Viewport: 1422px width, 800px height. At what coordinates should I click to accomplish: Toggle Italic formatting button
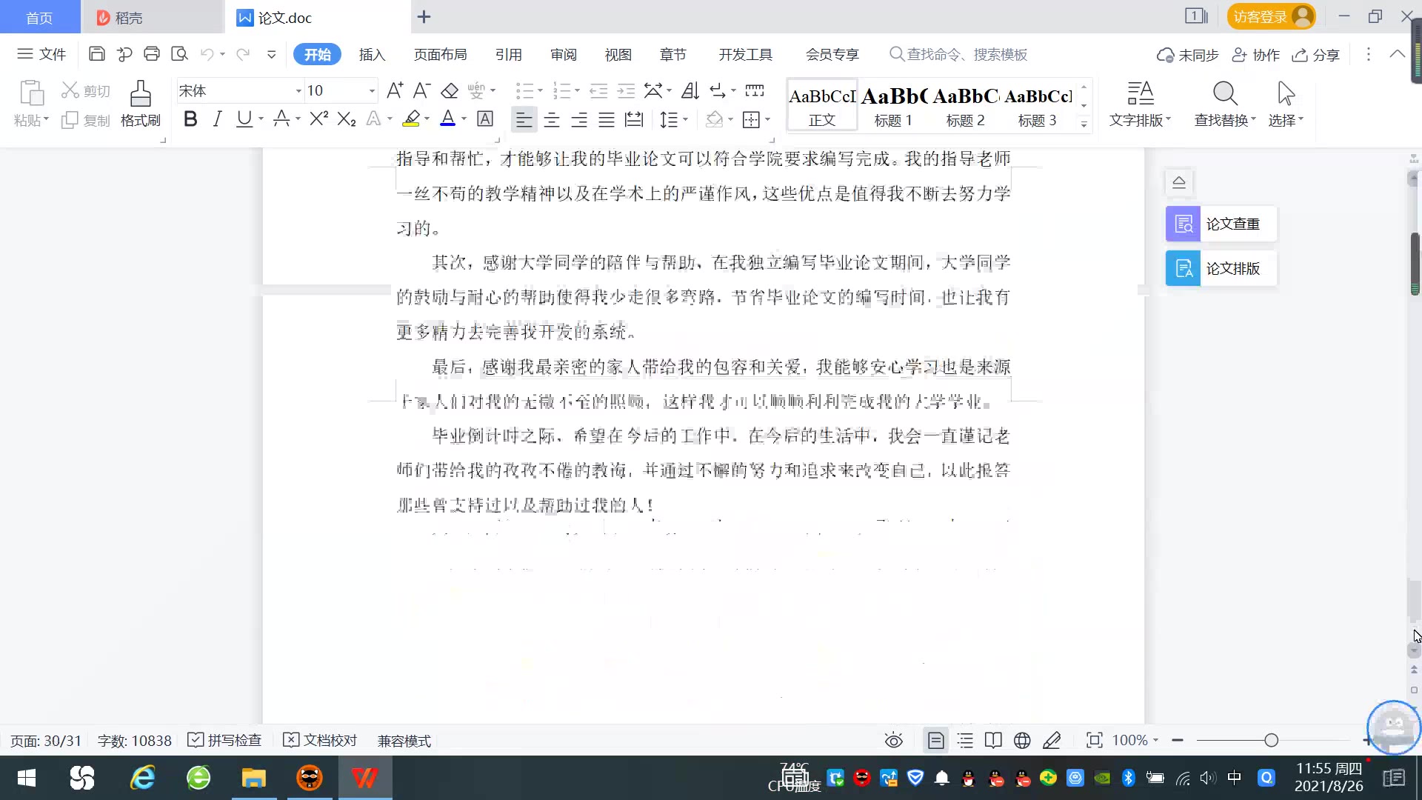coord(217,119)
